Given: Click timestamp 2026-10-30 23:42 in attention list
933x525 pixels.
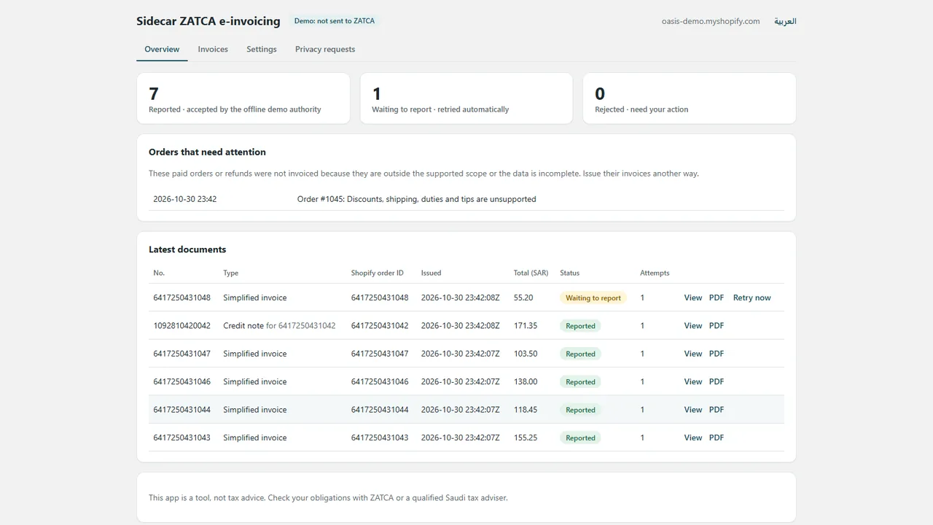Looking at the screenshot, I should click(184, 199).
